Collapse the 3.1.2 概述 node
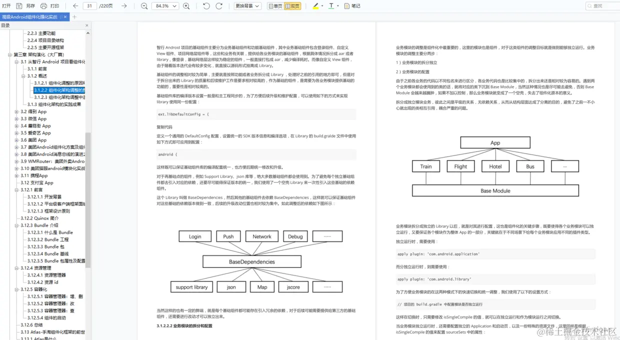Screen dimensions: 620x340 tap(24, 76)
